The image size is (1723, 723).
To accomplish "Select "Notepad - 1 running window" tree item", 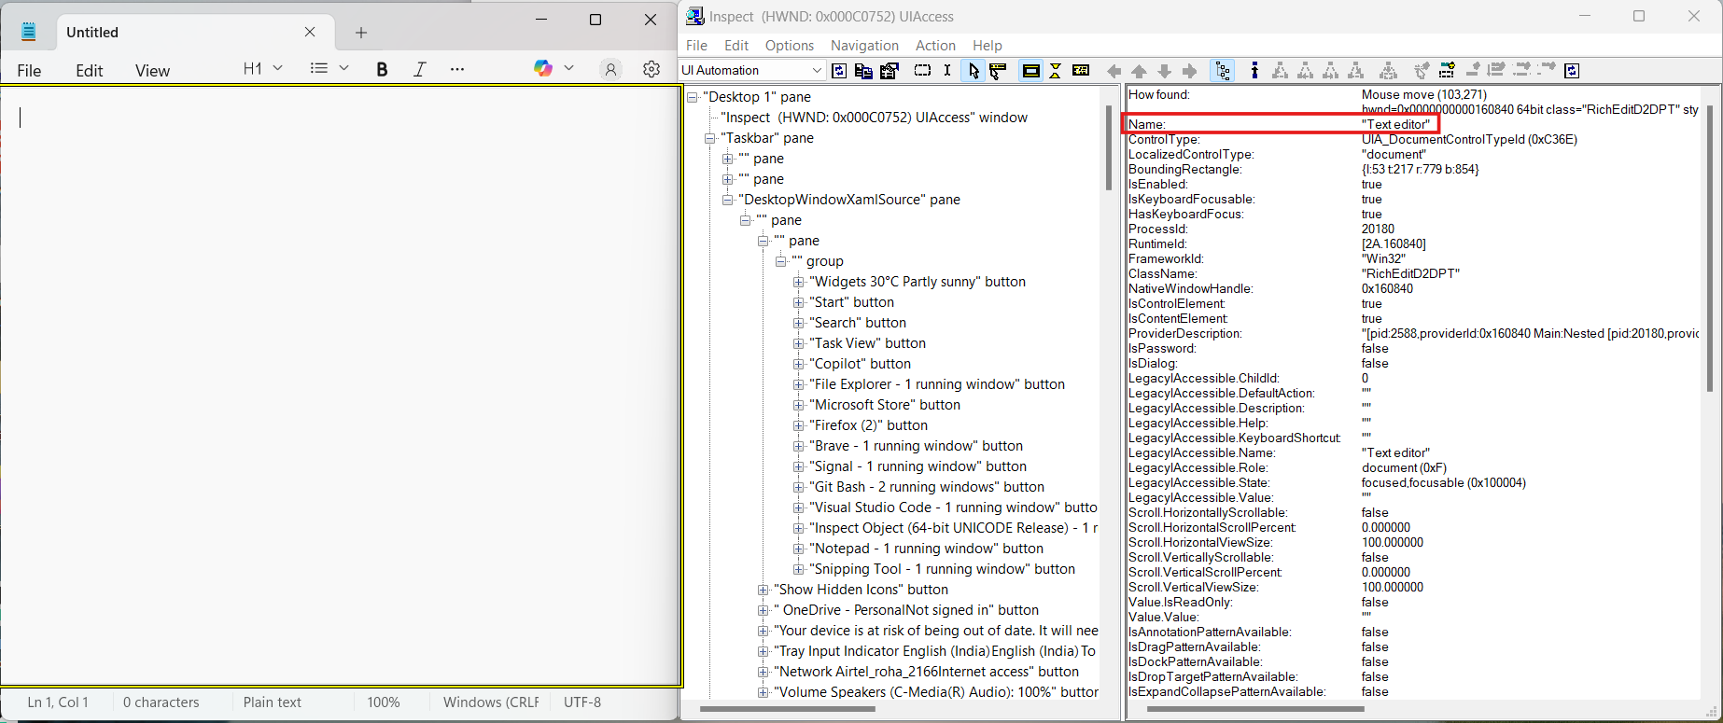I will point(926,549).
